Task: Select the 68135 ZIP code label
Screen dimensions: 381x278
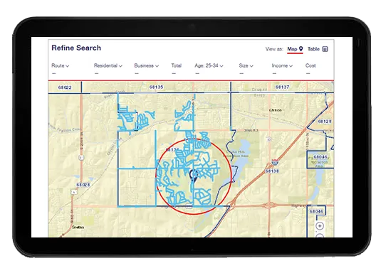Action: 156,87
